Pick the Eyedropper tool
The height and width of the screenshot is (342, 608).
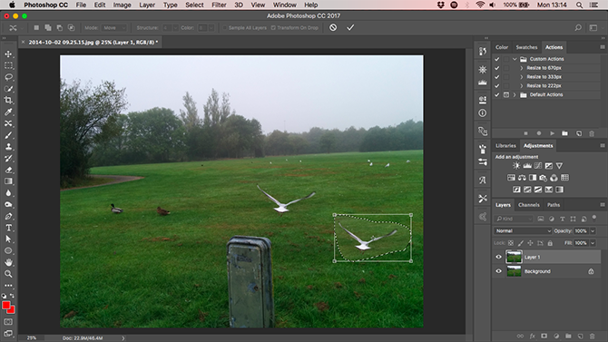coord(8,112)
